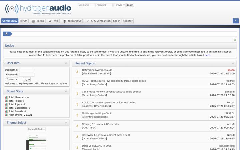Click the Total Categories stats icon
This screenshot has height=150, width=240.
(x=6, y=108)
